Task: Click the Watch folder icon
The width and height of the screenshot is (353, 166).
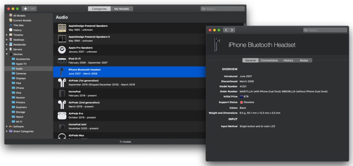Action: (13, 117)
